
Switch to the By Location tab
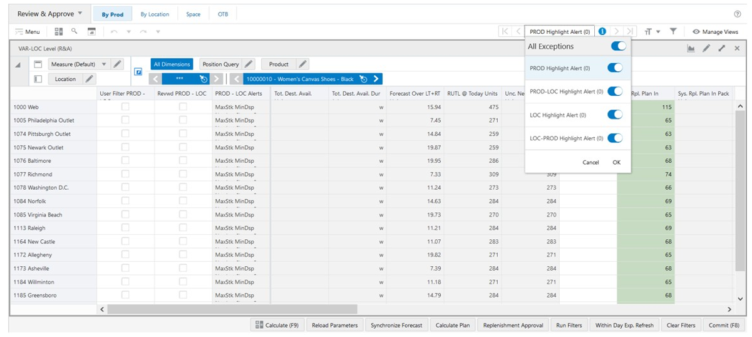(155, 14)
